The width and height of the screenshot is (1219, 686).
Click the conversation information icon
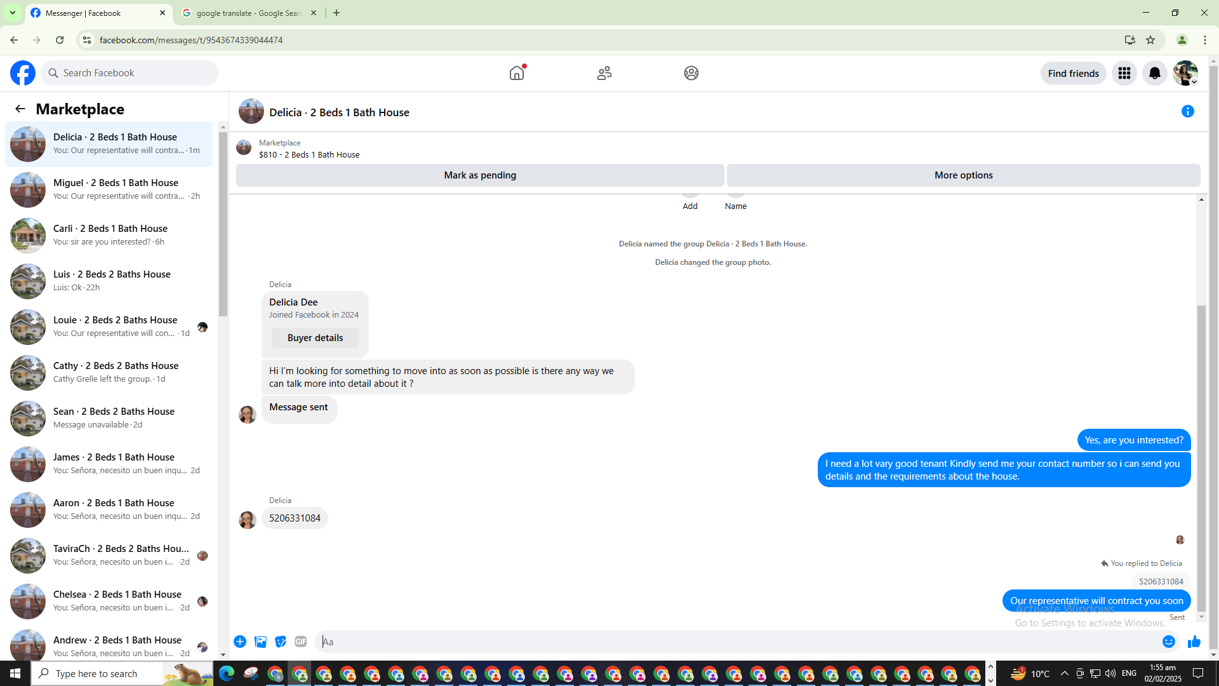(1187, 111)
